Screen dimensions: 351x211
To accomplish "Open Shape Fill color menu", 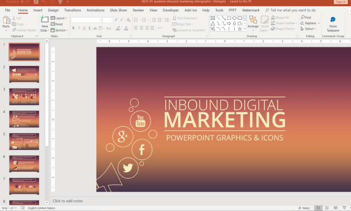I will [281, 17].
